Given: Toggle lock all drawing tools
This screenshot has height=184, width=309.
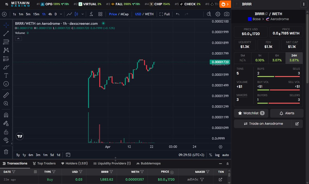Looking at the screenshot, I should 6,132.
